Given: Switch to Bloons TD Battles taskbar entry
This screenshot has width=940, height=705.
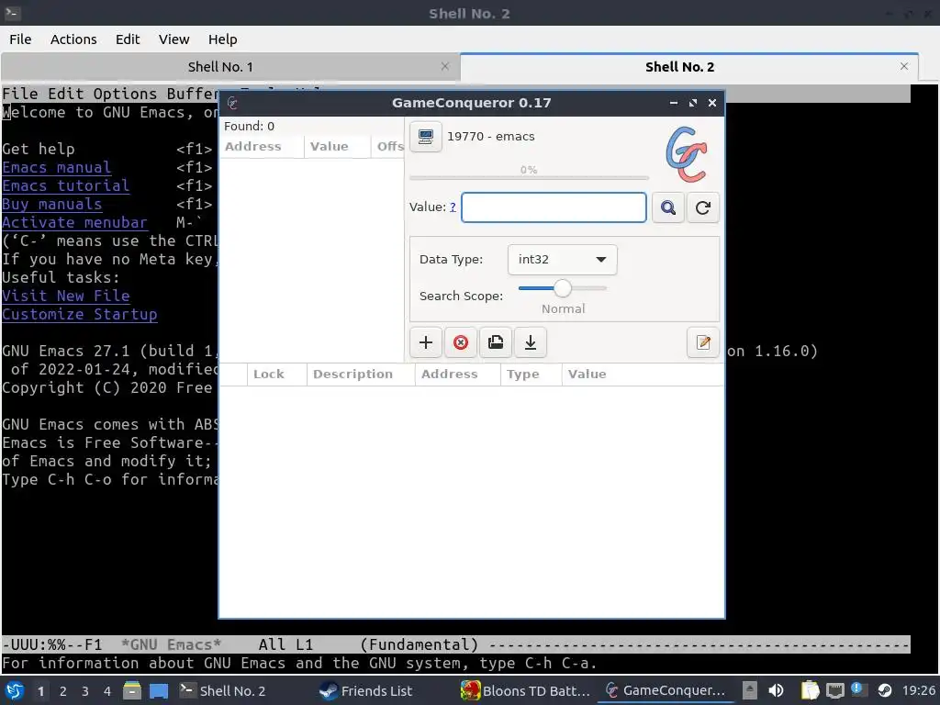Looking at the screenshot, I should tap(526, 690).
